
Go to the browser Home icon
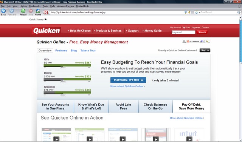click(x=38, y=11)
